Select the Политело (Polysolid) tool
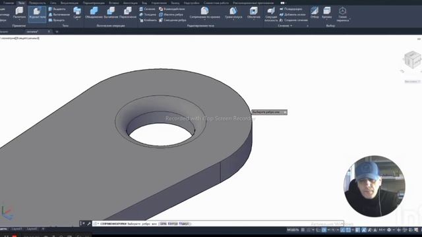The width and height of the screenshot is (422, 237). (x=19, y=13)
